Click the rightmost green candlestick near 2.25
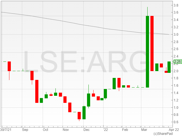182x136 pixels. [x=169, y=67]
